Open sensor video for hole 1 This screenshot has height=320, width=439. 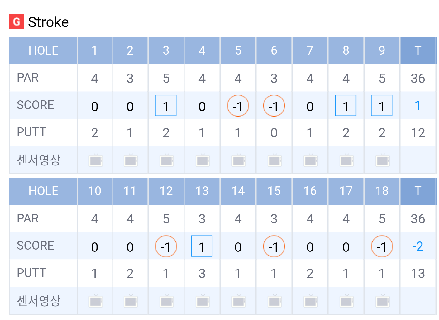(95, 160)
